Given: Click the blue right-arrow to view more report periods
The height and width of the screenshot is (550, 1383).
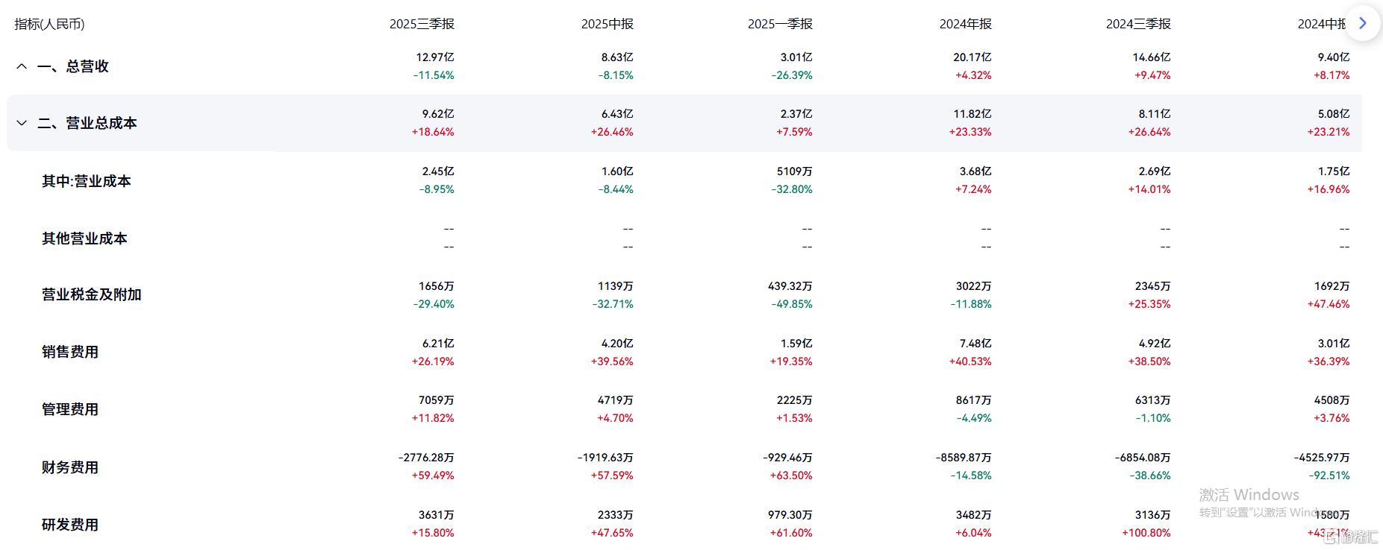Looking at the screenshot, I should pos(1364,22).
